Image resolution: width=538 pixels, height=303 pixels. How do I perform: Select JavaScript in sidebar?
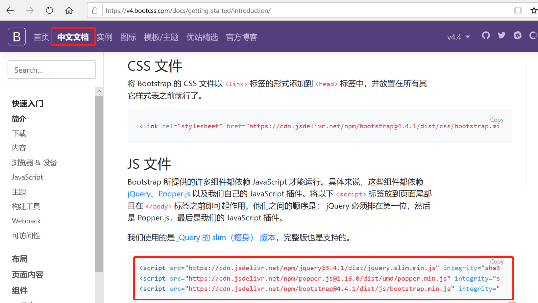tap(27, 177)
